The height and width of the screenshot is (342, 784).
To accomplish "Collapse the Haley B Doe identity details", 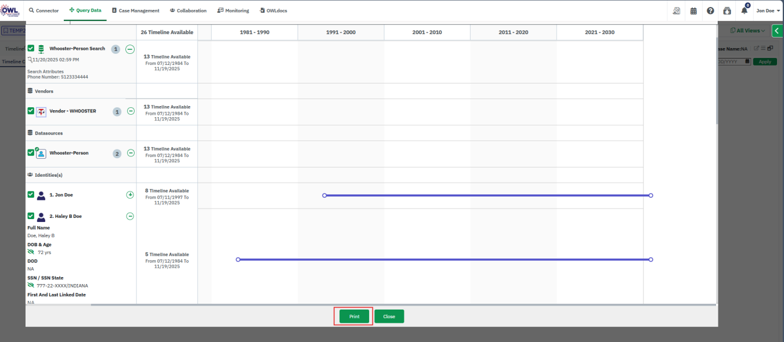I will pos(130,216).
